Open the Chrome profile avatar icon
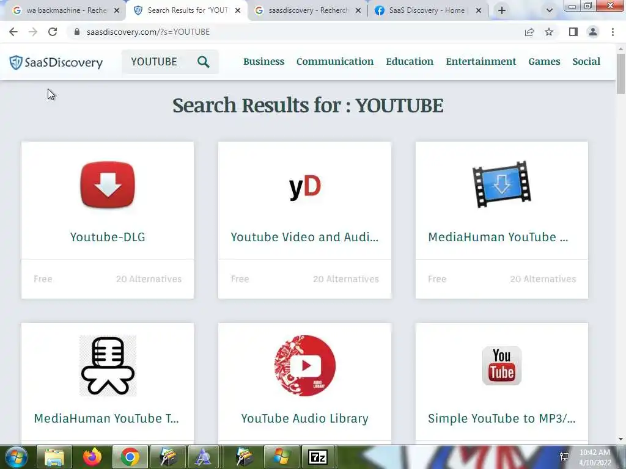 click(x=593, y=32)
